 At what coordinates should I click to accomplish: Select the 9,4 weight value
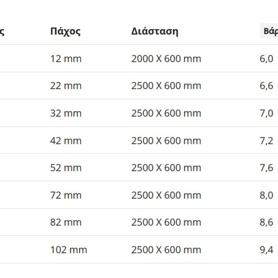[x=267, y=250]
